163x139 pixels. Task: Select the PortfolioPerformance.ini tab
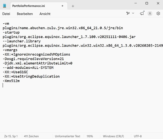(x=39, y=6)
